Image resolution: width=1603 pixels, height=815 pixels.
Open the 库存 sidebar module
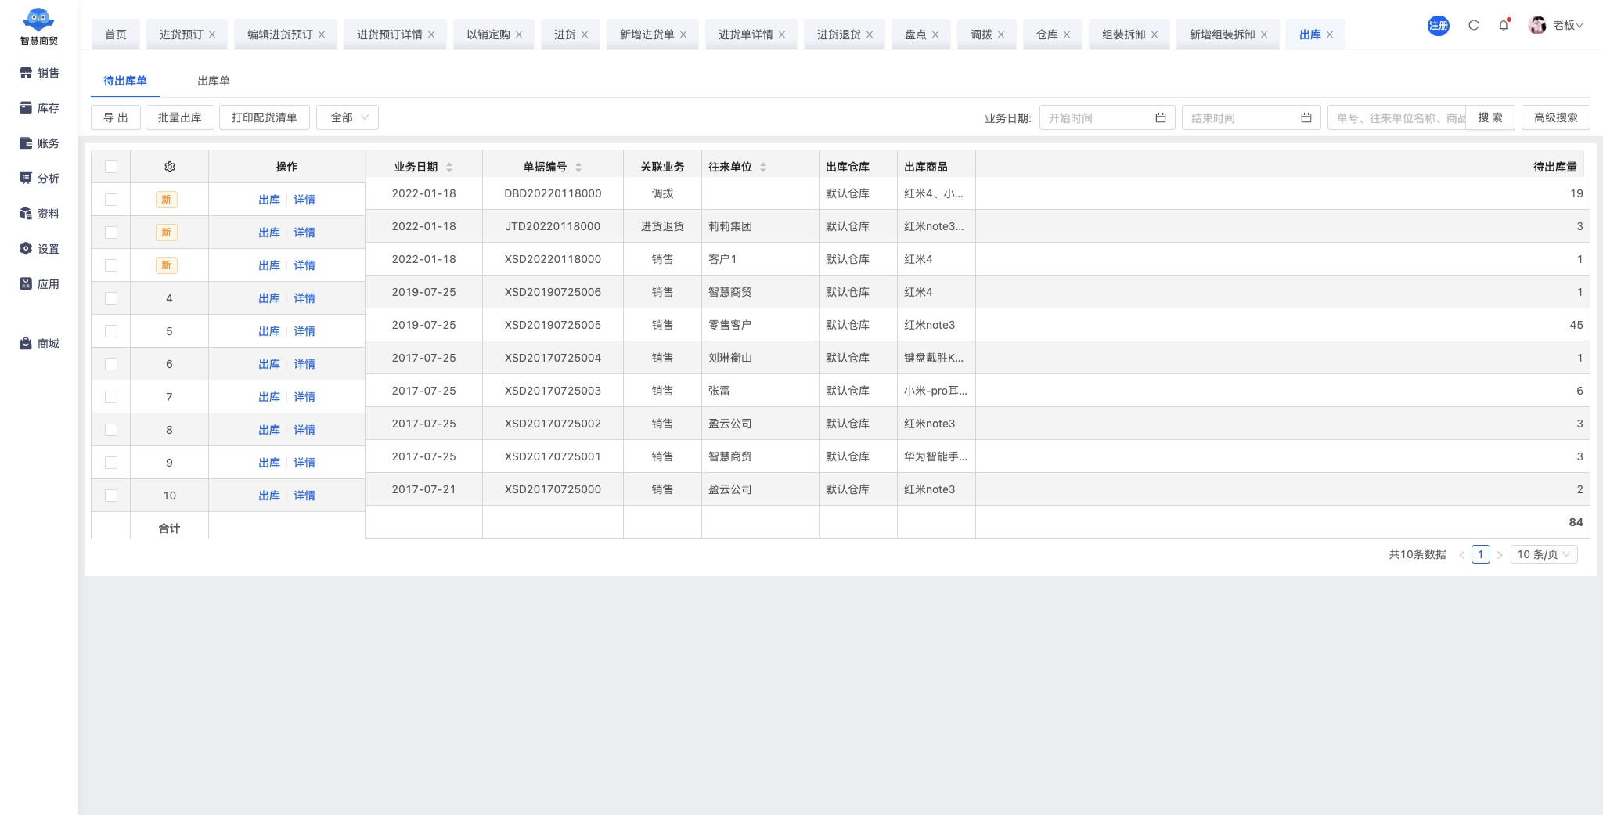(39, 108)
